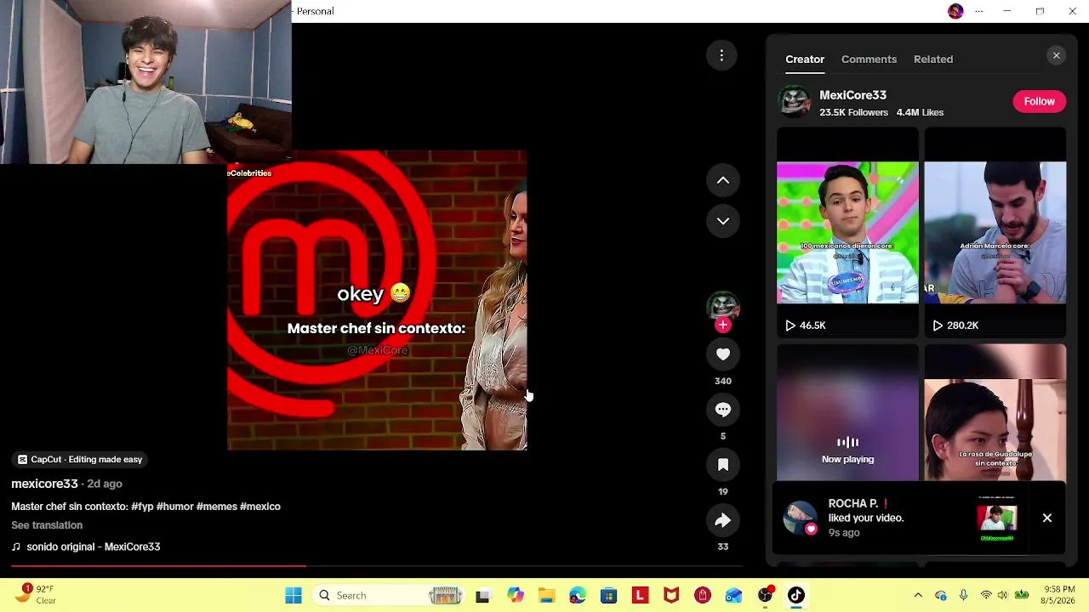Click the microphone tray icon

pos(963,595)
